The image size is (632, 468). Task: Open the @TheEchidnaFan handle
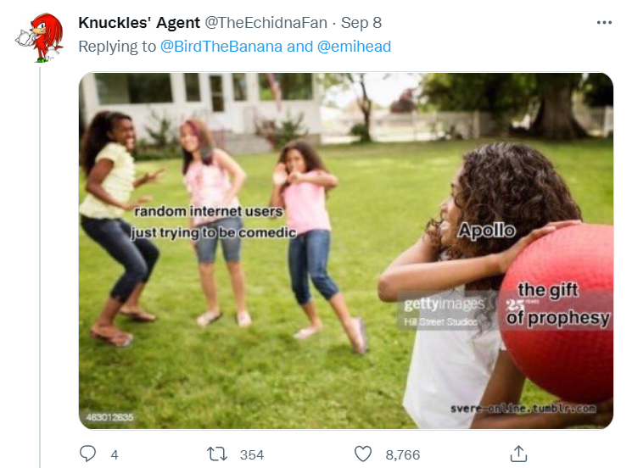point(266,23)
